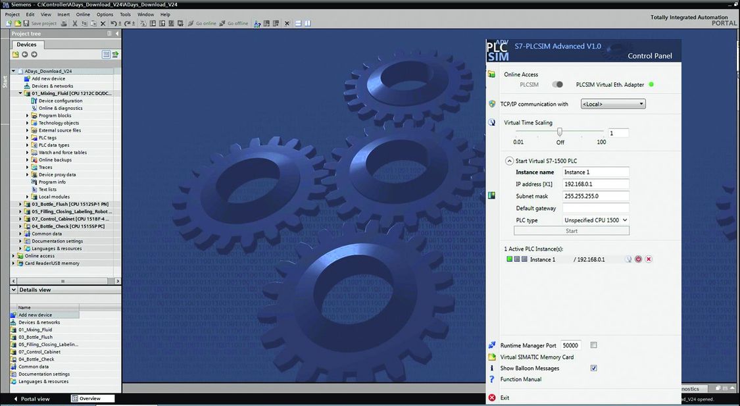Viewport: 740px width, 406px height.
Task: Expand the Program blocks folder
Action: 28,116
